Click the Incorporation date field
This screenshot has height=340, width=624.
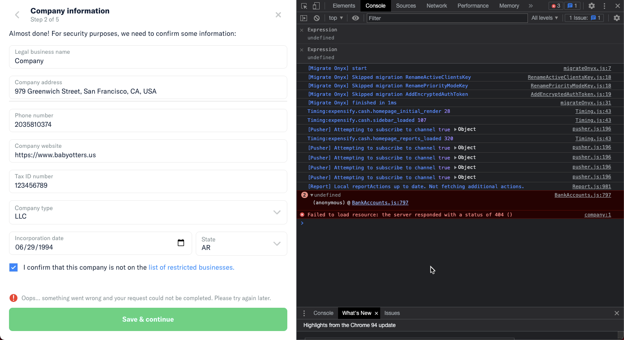[x=101, y=243]
